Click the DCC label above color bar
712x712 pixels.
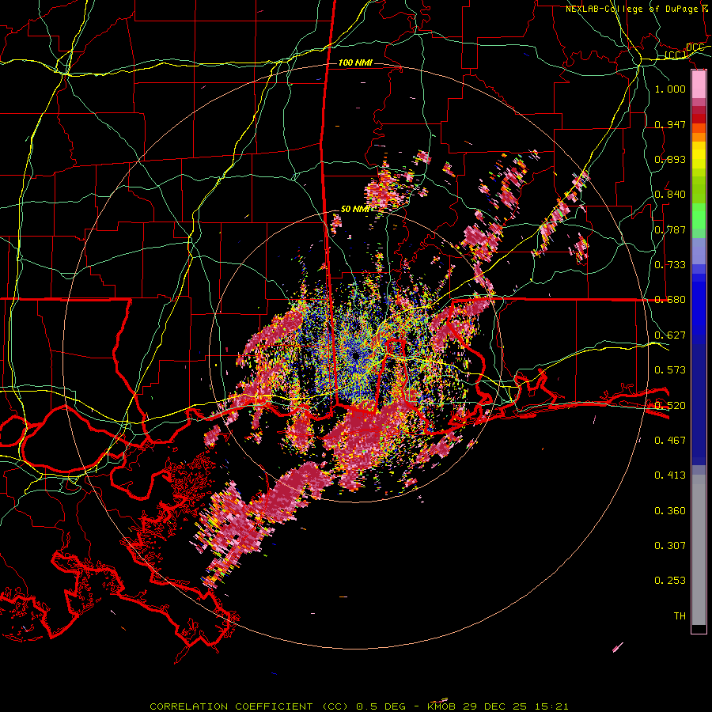[695, 47]
